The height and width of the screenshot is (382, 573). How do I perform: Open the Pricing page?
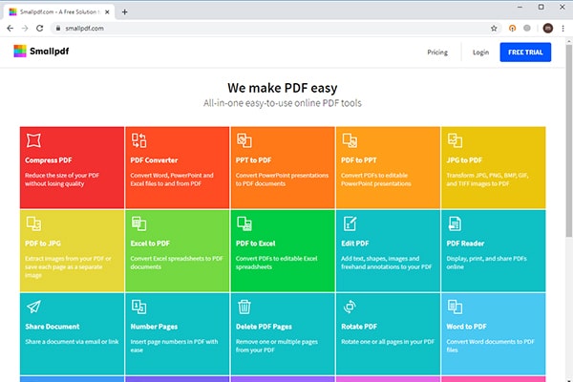[437, 53]
